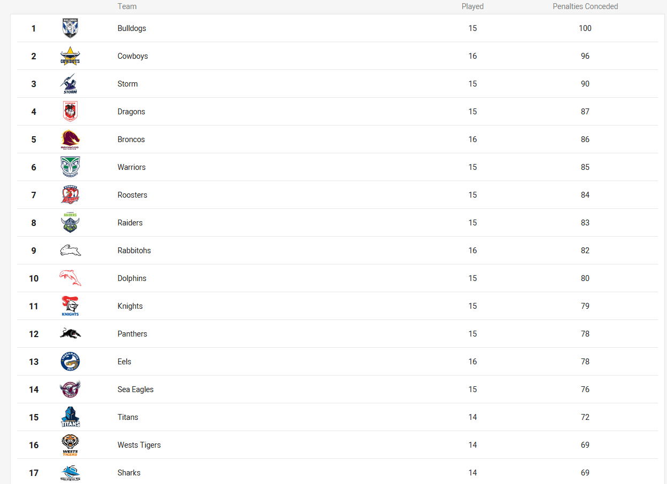Click the Bulldogs team logo

click(70, 28)
